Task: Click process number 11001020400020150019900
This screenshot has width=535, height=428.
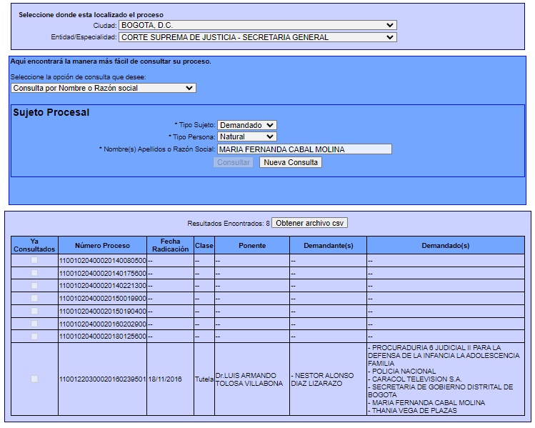Action: pos(103,299)
